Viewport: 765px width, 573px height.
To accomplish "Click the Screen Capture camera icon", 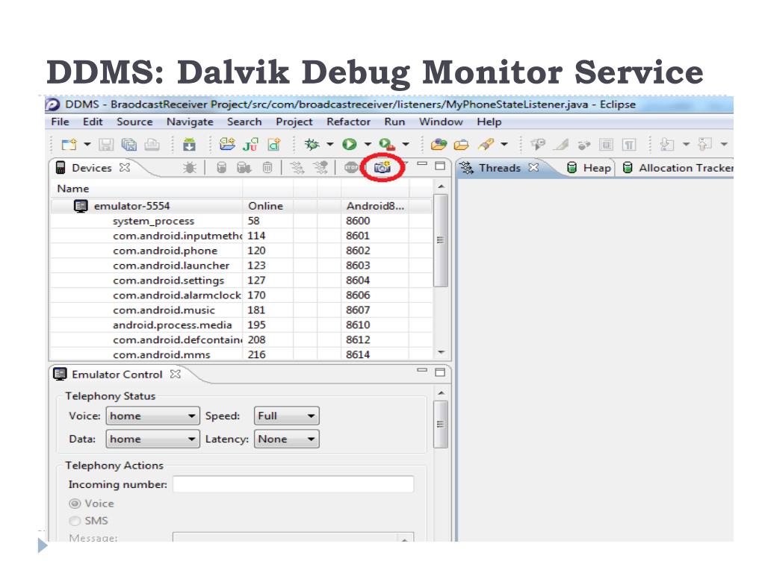I will (382, 168).
